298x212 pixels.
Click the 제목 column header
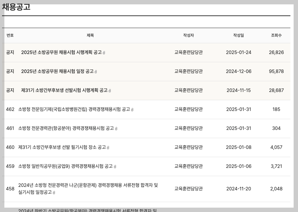90,35
